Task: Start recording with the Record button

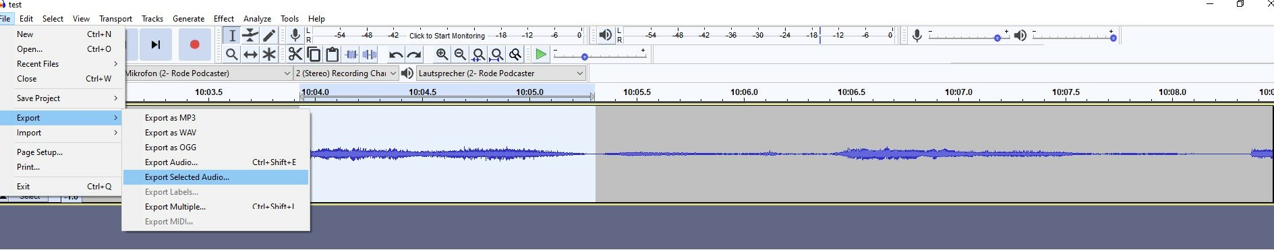Action: (194, 44)
